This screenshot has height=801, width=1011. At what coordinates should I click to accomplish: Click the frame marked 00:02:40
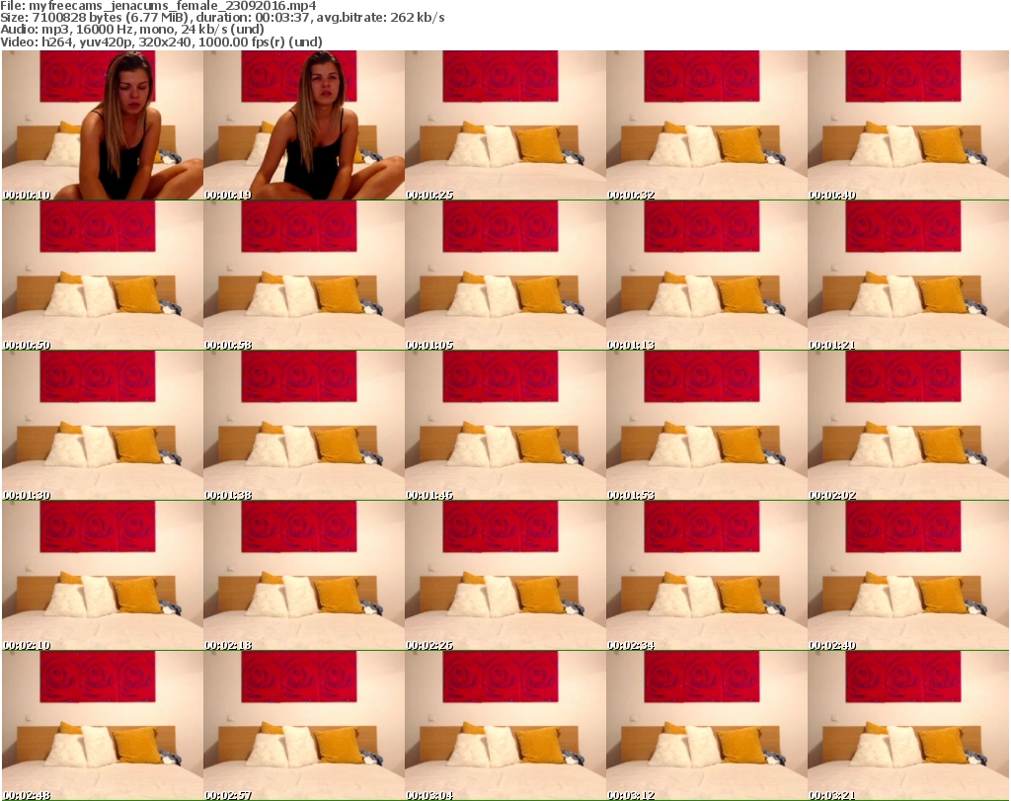[908, 576]
